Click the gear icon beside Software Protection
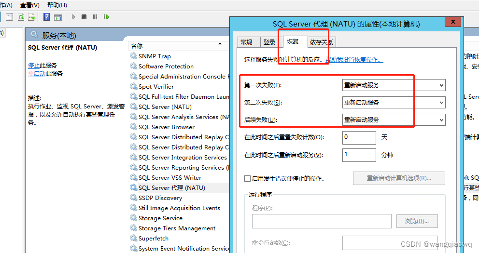 [133, 66]
